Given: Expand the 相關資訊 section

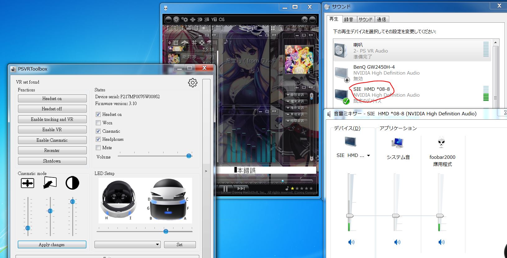Looking at the screenshot, I should click(x=296, y=121).
